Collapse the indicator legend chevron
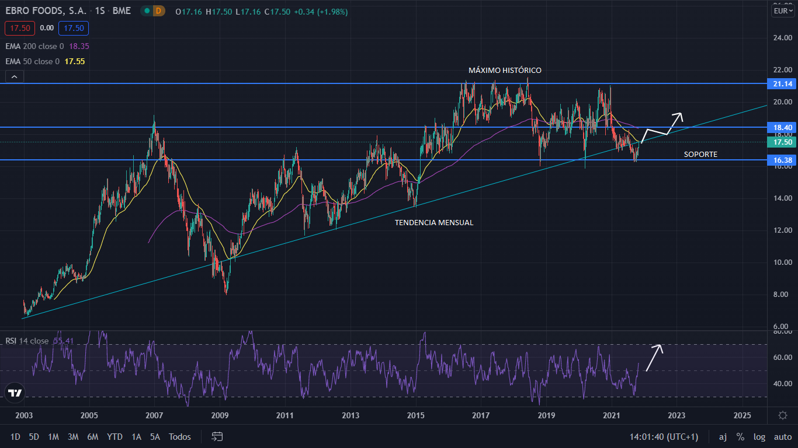This screenshot has height=448, width=798. 14,76
